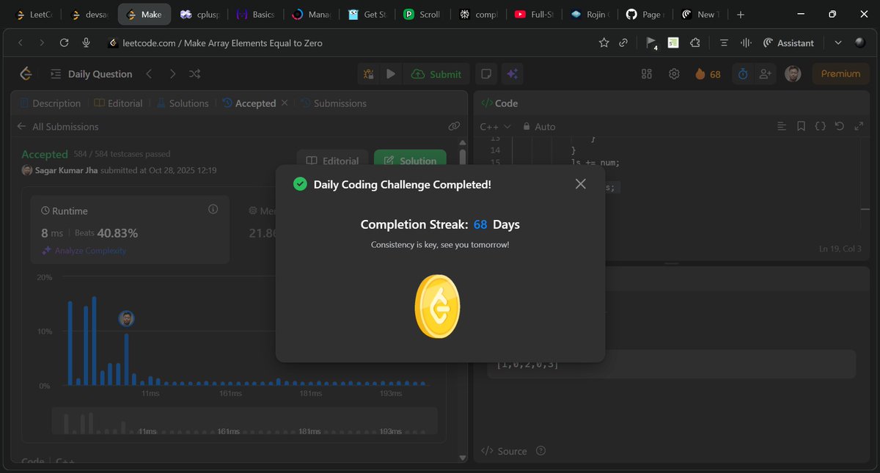
Task: Open the browser Assistant button
Action: (788, 43)
